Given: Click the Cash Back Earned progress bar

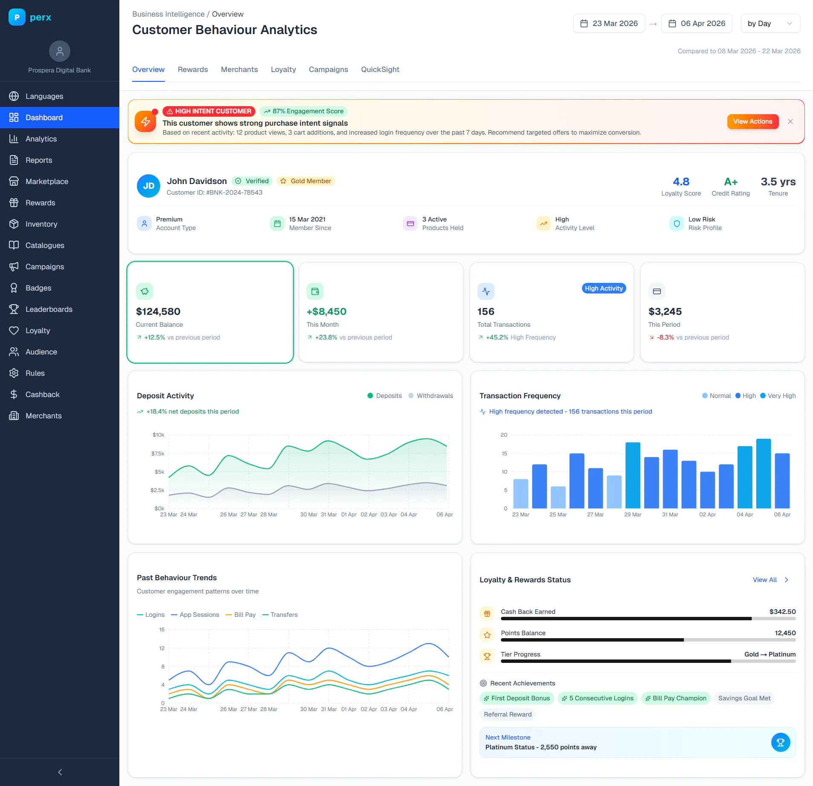Looking at the screenshot, I should pos(648,619).
